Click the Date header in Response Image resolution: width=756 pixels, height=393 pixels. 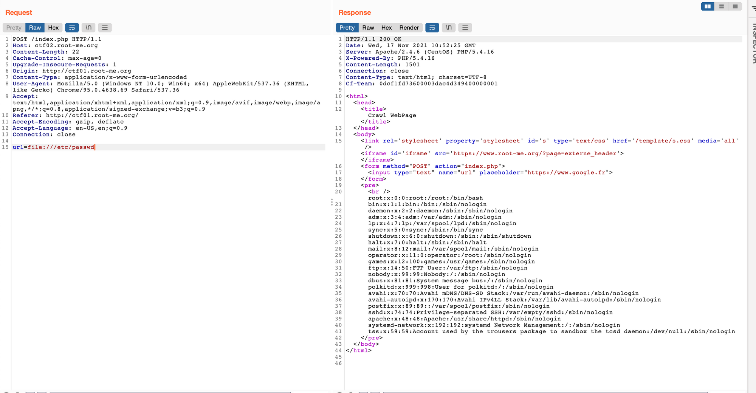(x=411, y=45)
